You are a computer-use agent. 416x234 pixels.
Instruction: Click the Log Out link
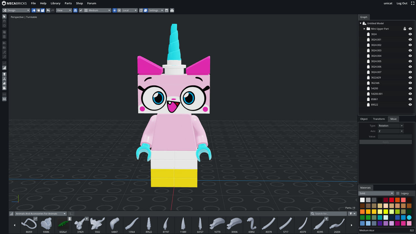pyautogui.click(x=402, y=3)
